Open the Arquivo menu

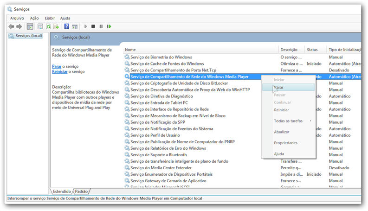(17, 18)
